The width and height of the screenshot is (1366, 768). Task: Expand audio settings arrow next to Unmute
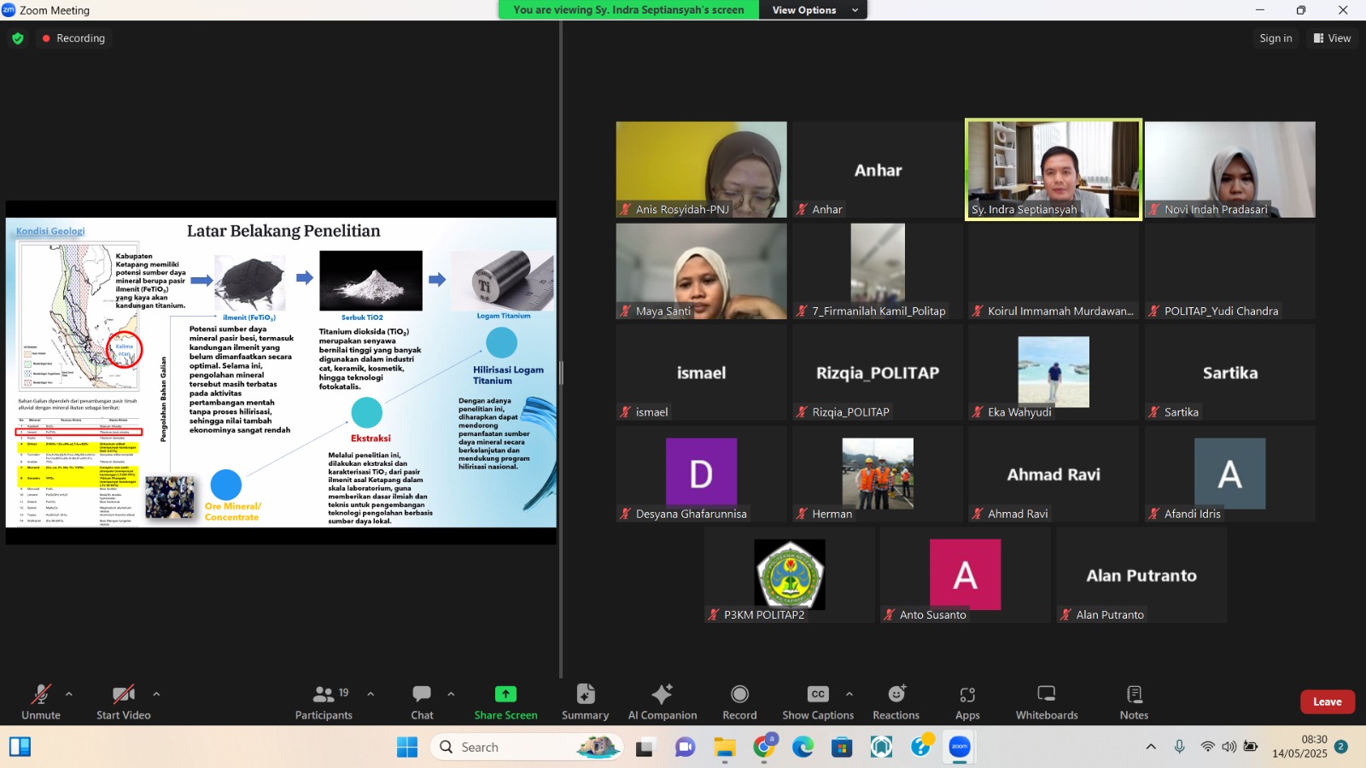point(69,694)
